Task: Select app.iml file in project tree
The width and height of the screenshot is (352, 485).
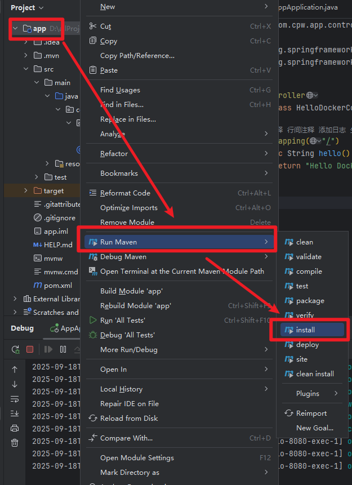Action: [x=51, y=232]
